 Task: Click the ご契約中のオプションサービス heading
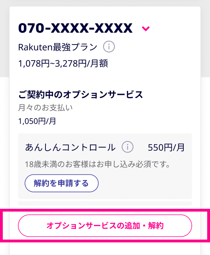pyautogui.click(x=80, y=94)
